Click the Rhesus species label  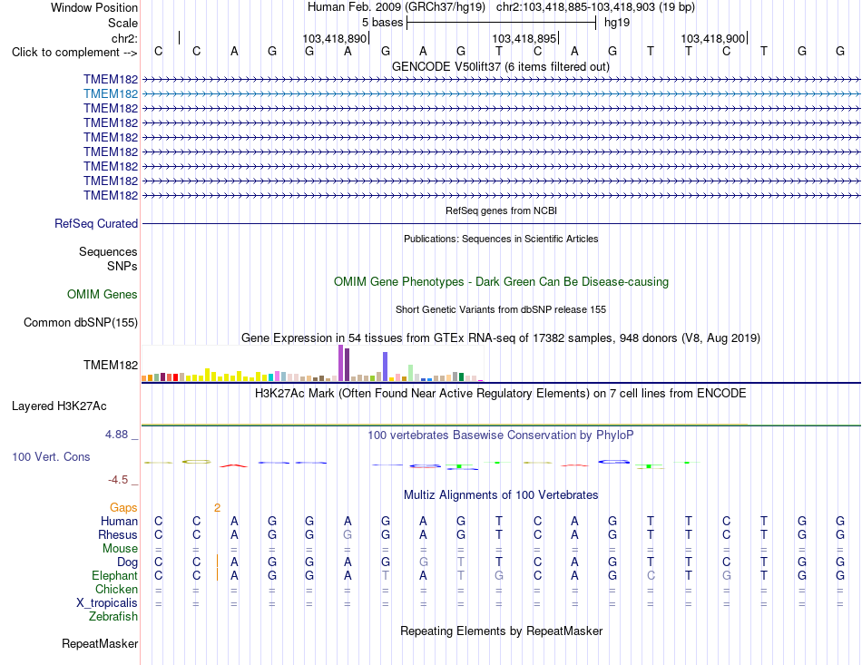[118, 534]
